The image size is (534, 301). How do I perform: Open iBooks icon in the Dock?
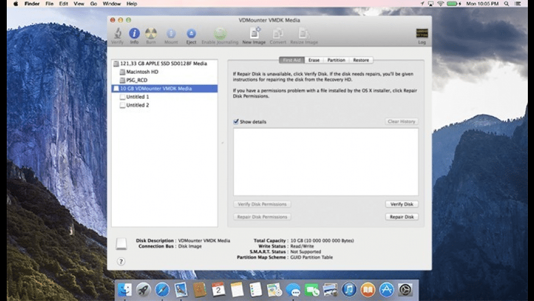point(368,290)
